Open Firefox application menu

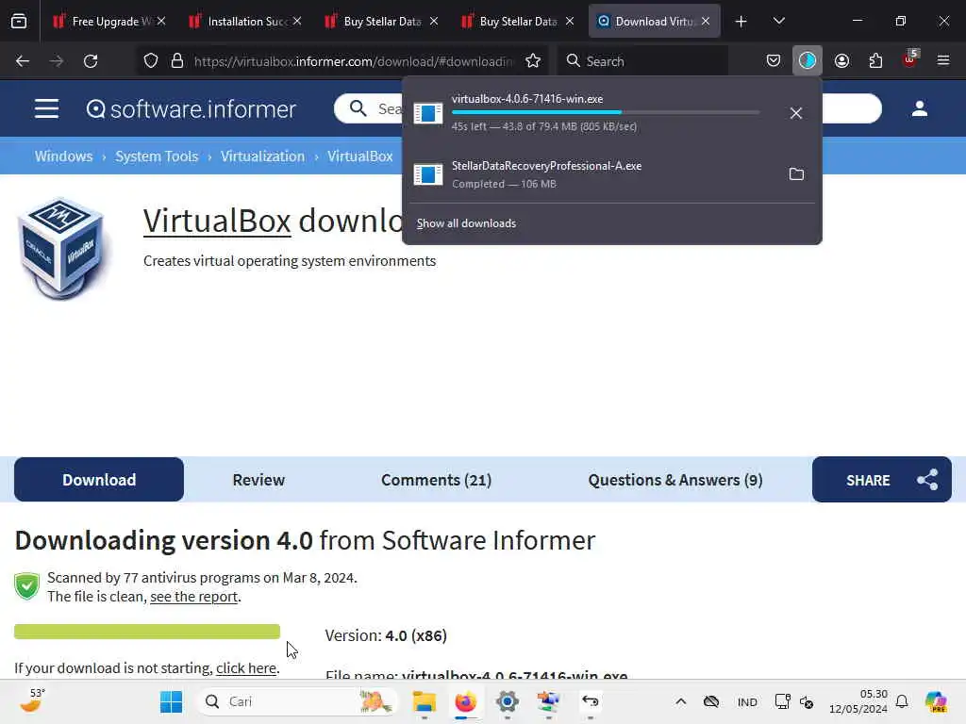[943, 61]
